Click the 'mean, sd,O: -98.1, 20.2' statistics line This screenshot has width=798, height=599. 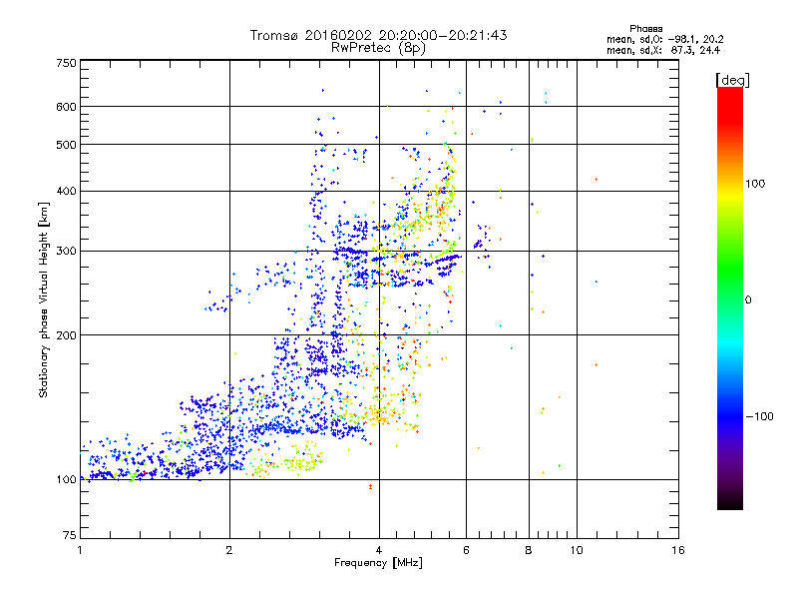point(664,39)
